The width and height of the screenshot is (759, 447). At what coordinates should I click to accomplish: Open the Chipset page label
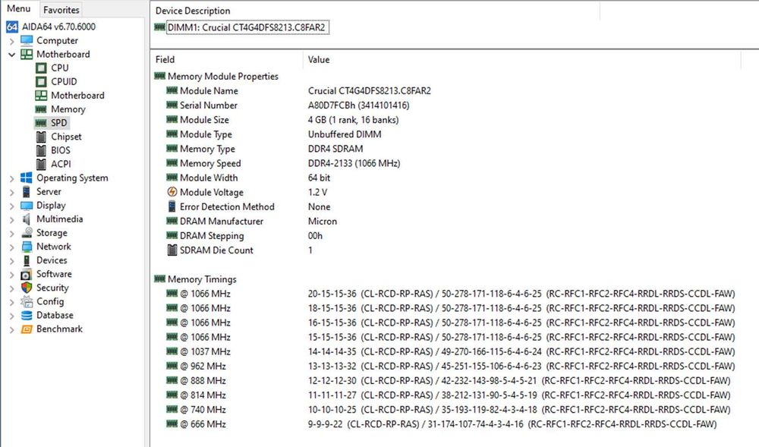pyautogui.click(x=66, y=137)
